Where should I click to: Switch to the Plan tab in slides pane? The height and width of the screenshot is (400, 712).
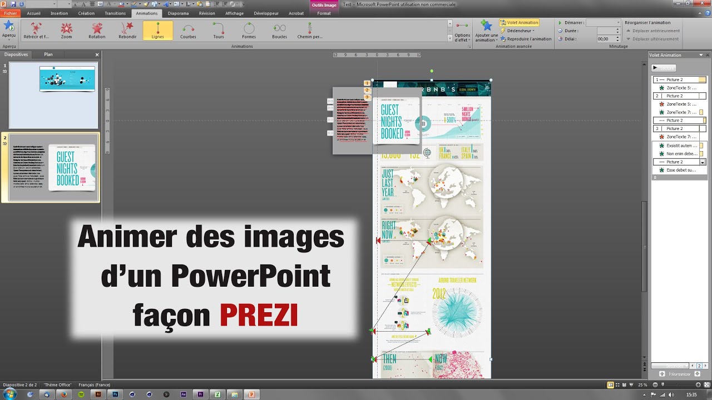coord(48,54)
